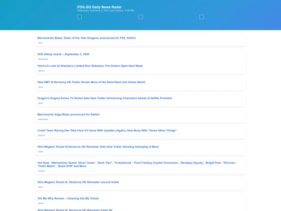
Task: Open 'Out Now: Warhammer Quest: Silver Tower' roundup
Action: point(137,164)
